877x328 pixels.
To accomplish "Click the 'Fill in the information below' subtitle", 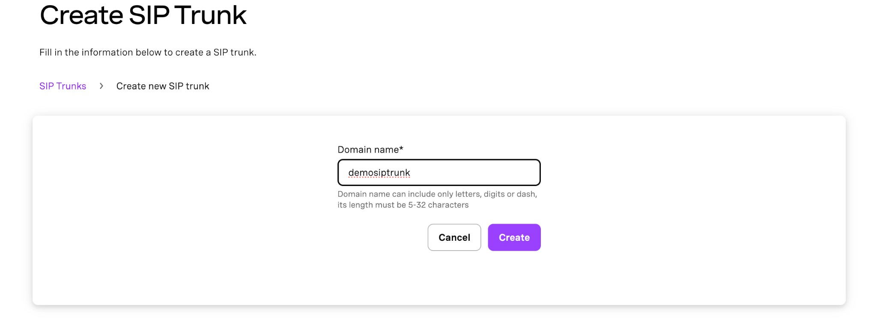I will (148, 52).
